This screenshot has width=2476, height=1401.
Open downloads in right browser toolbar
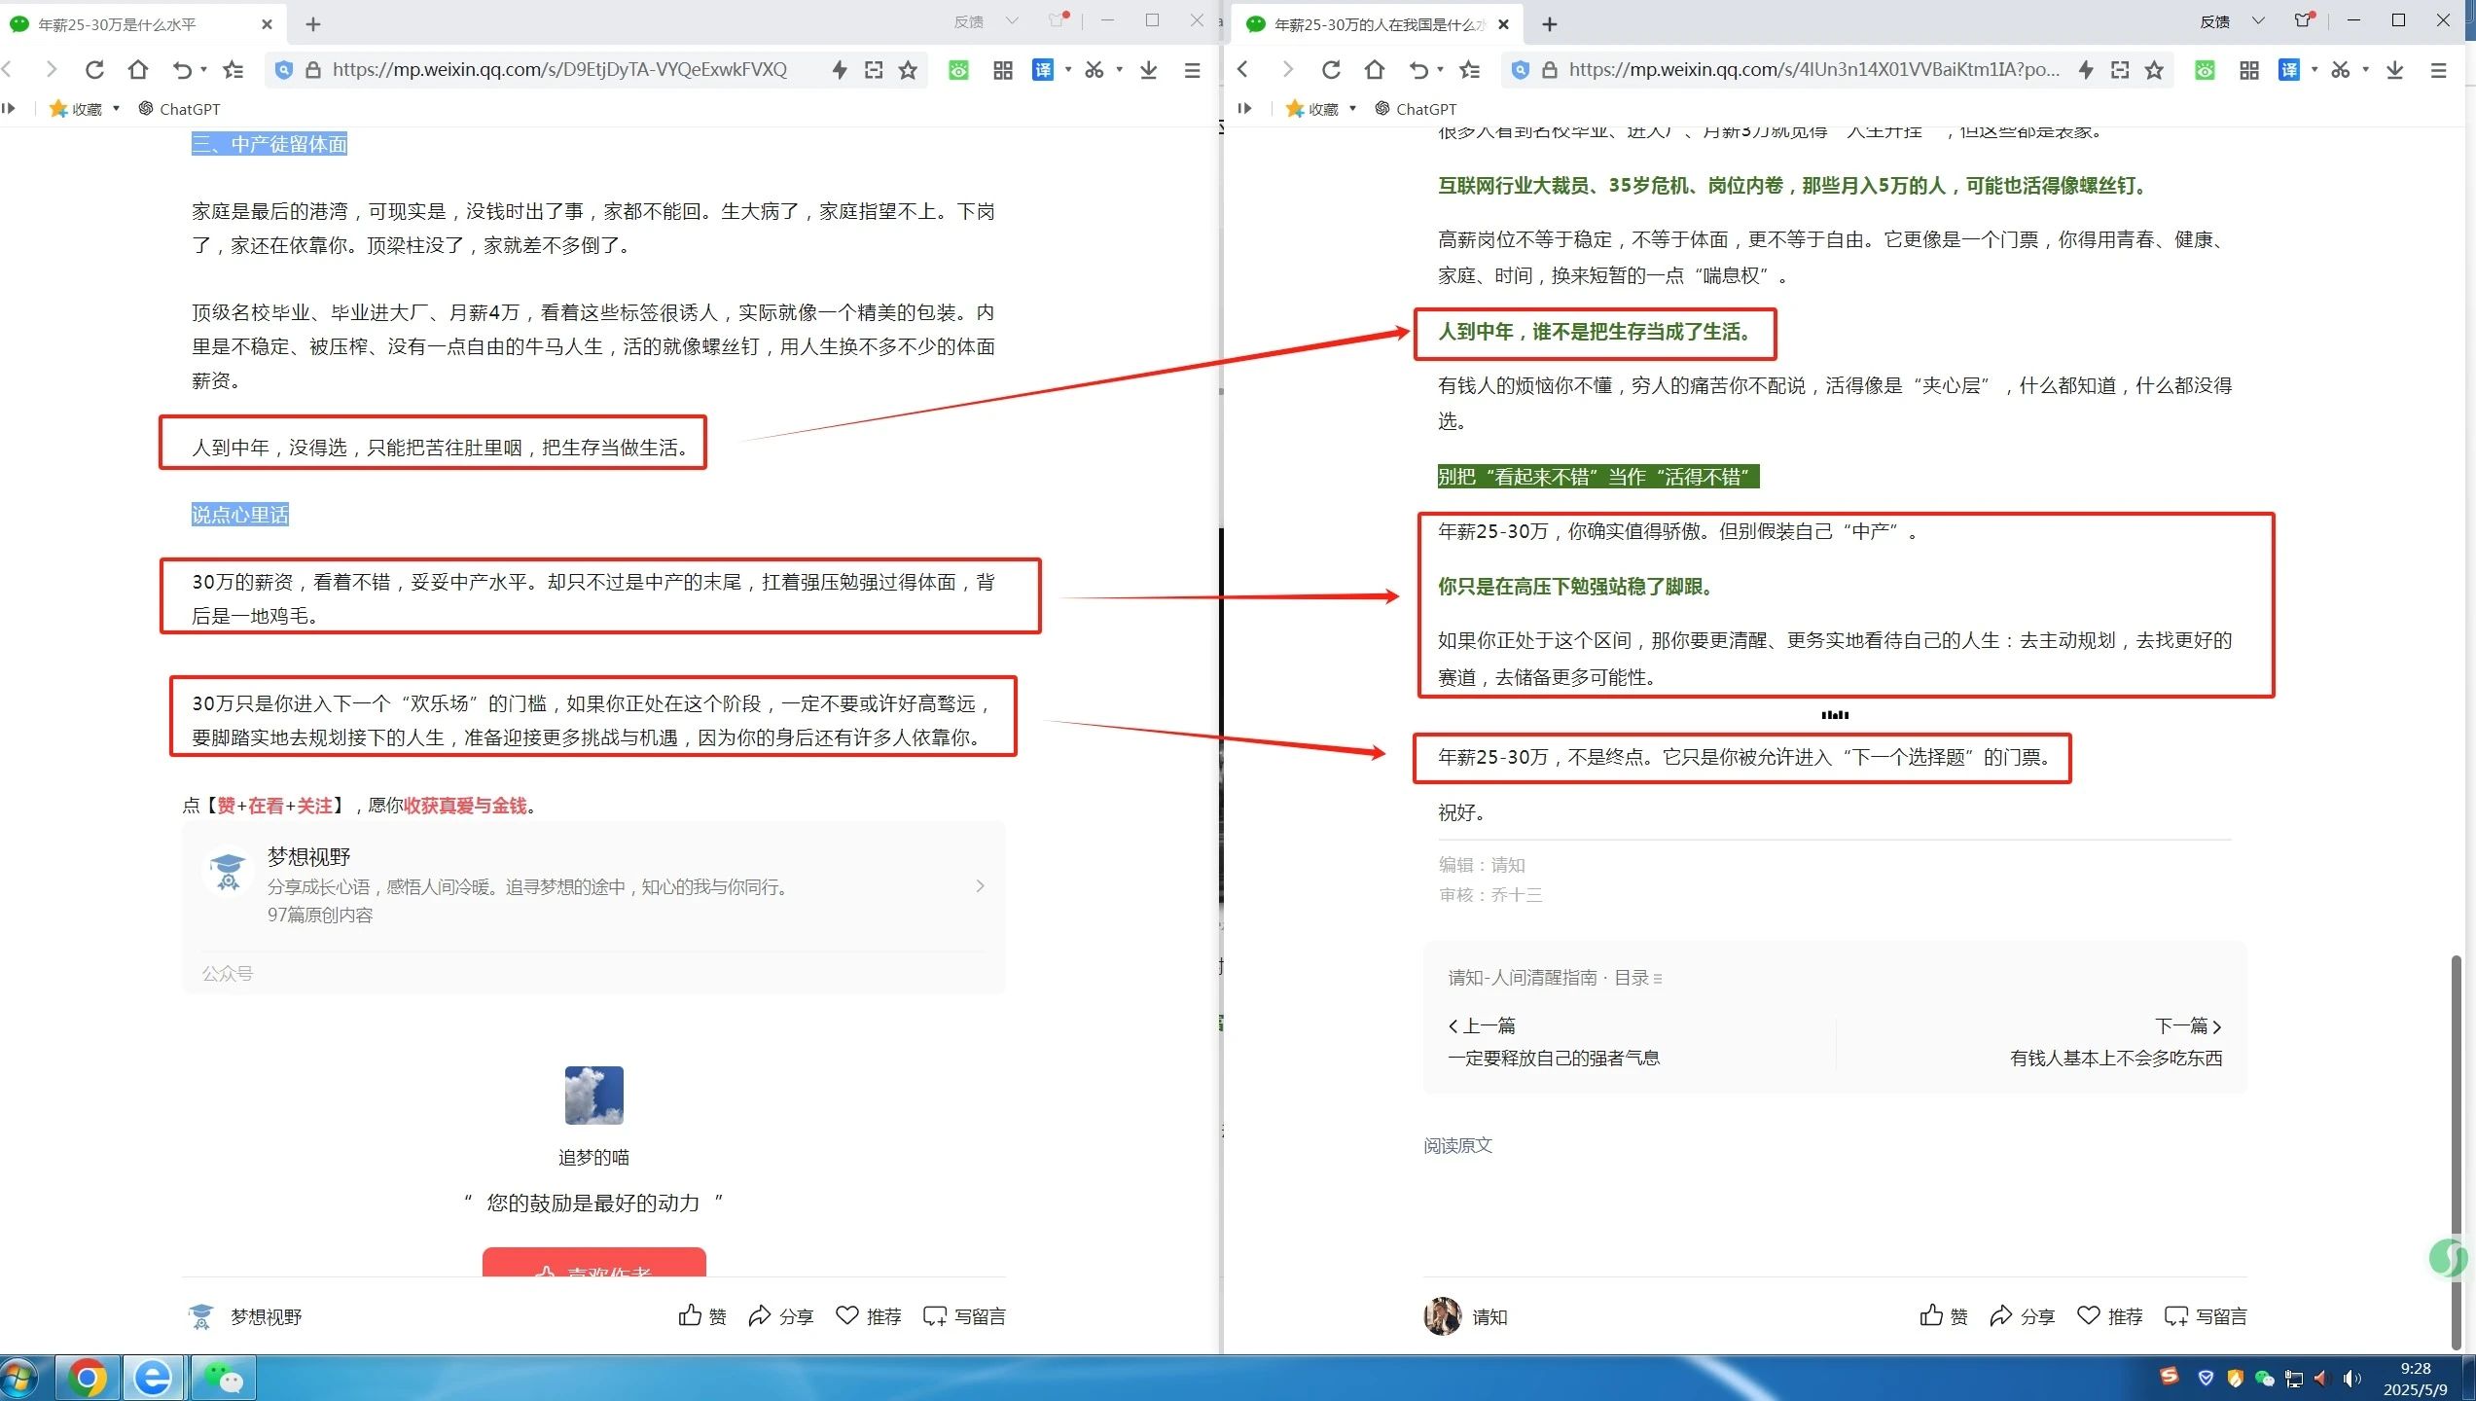click(x=2395, y=70)
